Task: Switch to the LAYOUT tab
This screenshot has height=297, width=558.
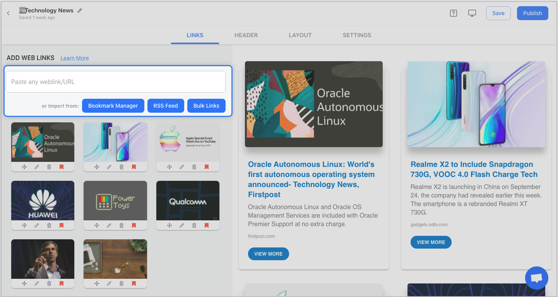Action: tap(300, 35)
